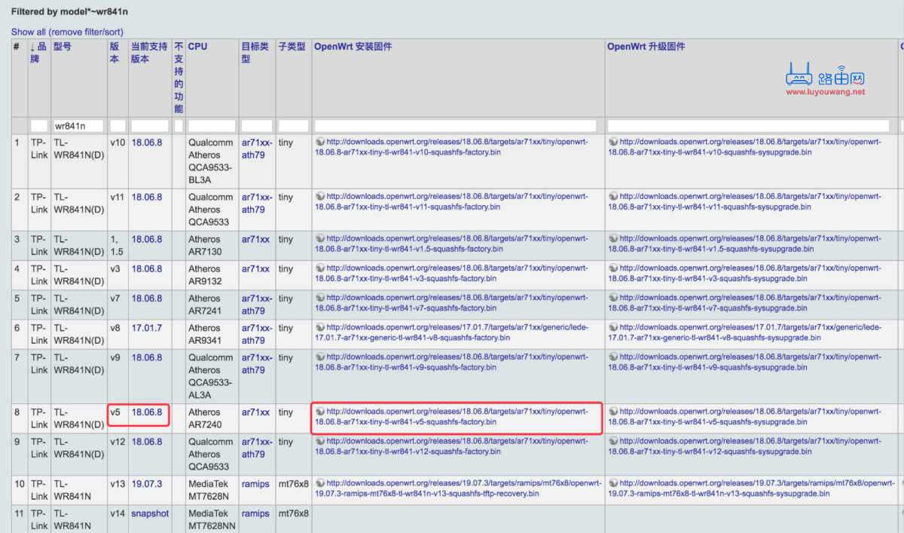The image size is (904, 533).
Task: Click the CPU filter input field
Action: tap(212, 126)
